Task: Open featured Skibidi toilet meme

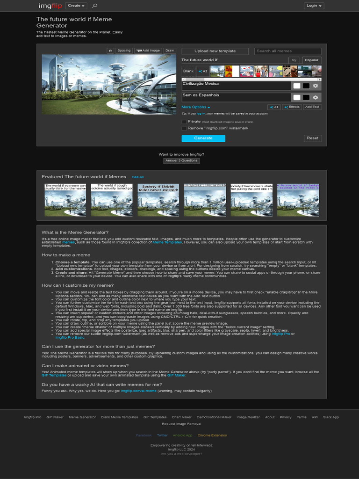Action: coord(158,200)
